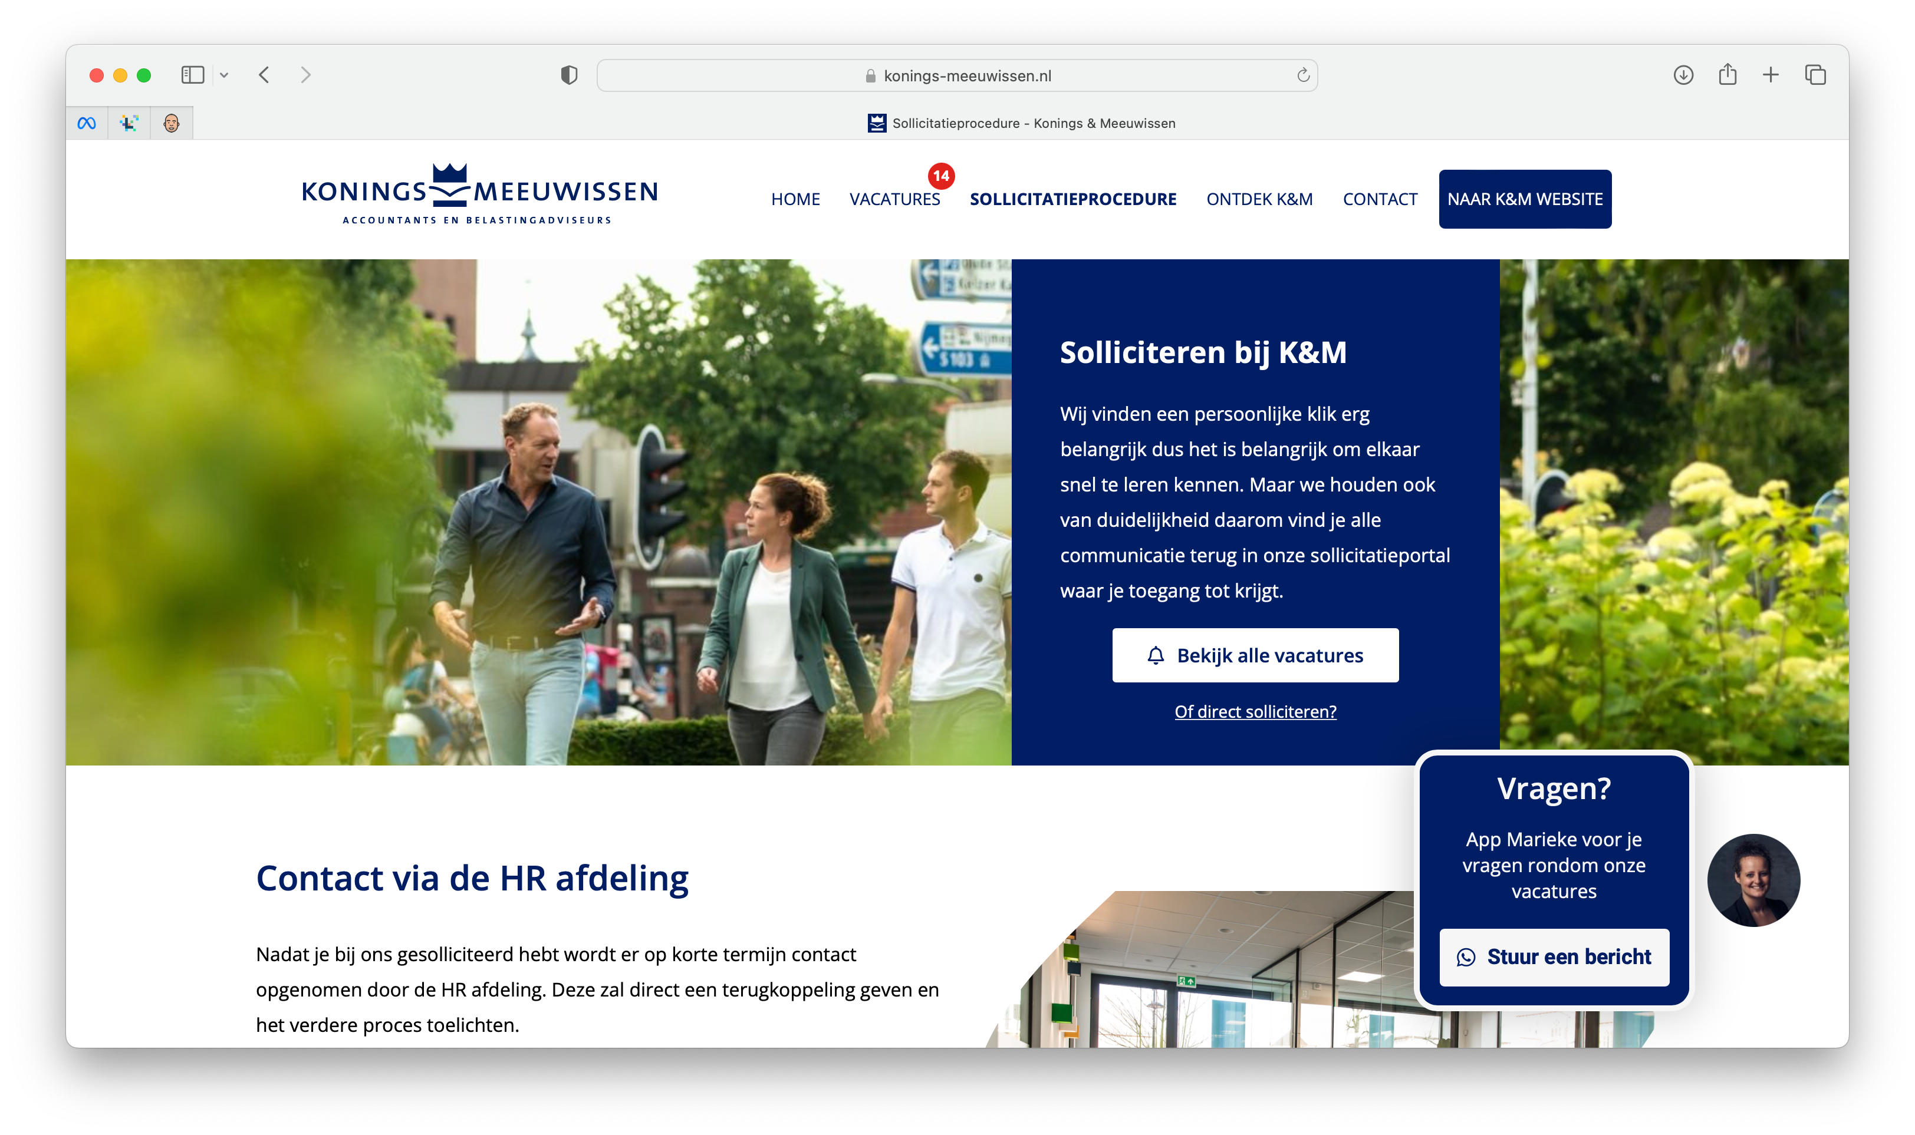Open the Safari share icon
Image resolution: width=1915 pixels, height=1135 pixels.
[1727, 74]
